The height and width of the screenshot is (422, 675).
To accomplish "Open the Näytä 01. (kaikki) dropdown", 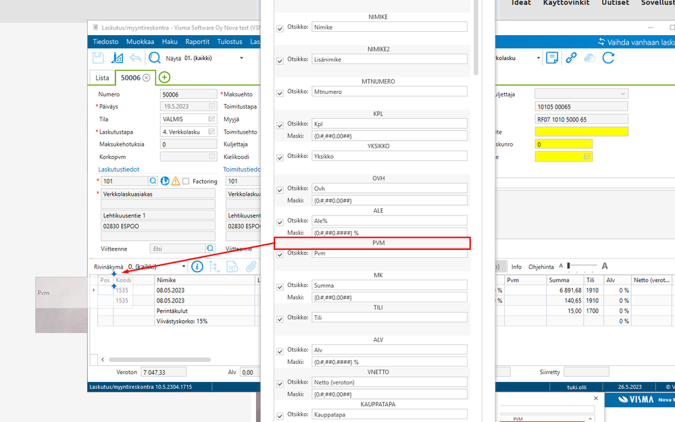I will tap(241, 58).
